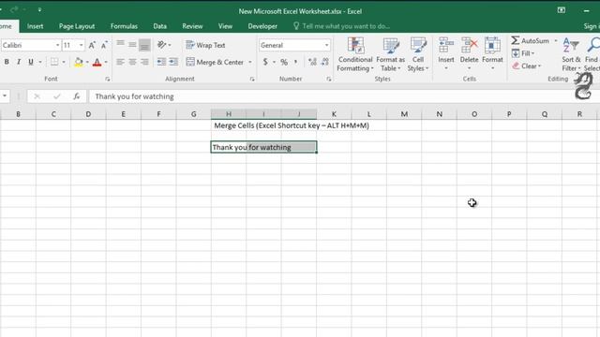
Task: Click in the formula bar text
Action: 134,96
